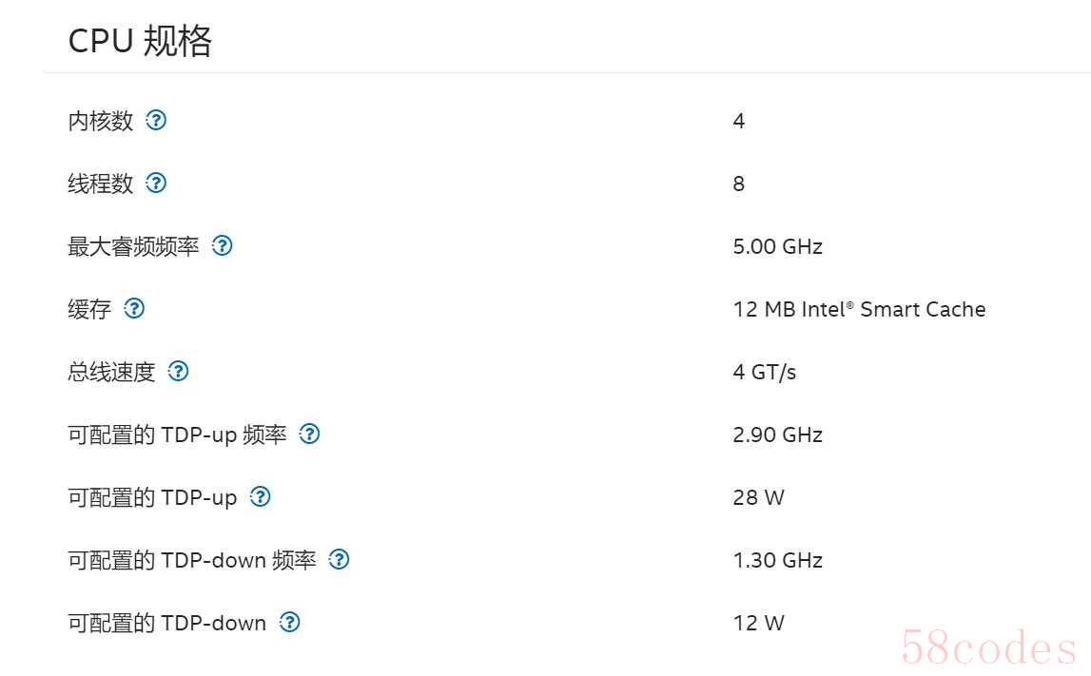1091x676 pixels.
Task: Click the 2.90 GHz value
Action: coord(777,435)
